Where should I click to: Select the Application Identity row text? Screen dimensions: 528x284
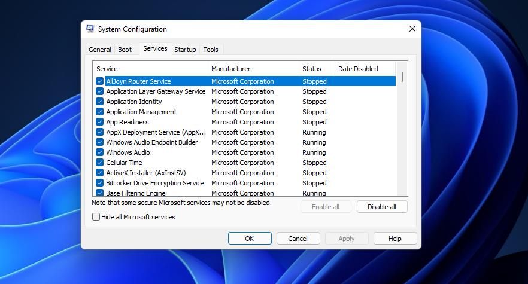(134, 101)
